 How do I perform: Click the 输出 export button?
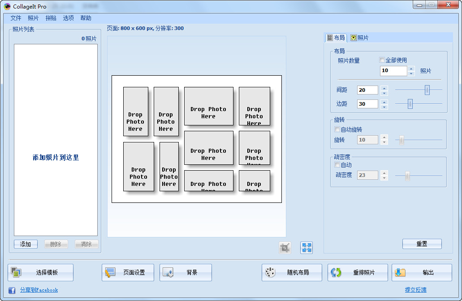coord(422,272)
